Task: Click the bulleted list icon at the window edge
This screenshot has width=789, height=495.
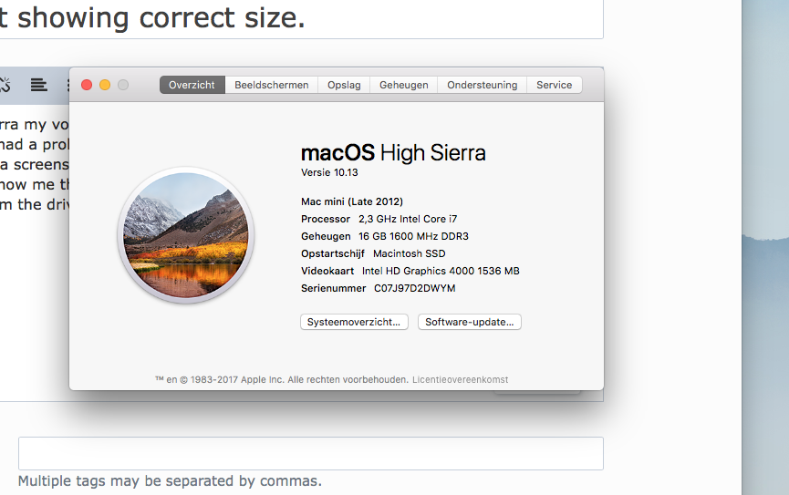Action: [x=67, y=85]
